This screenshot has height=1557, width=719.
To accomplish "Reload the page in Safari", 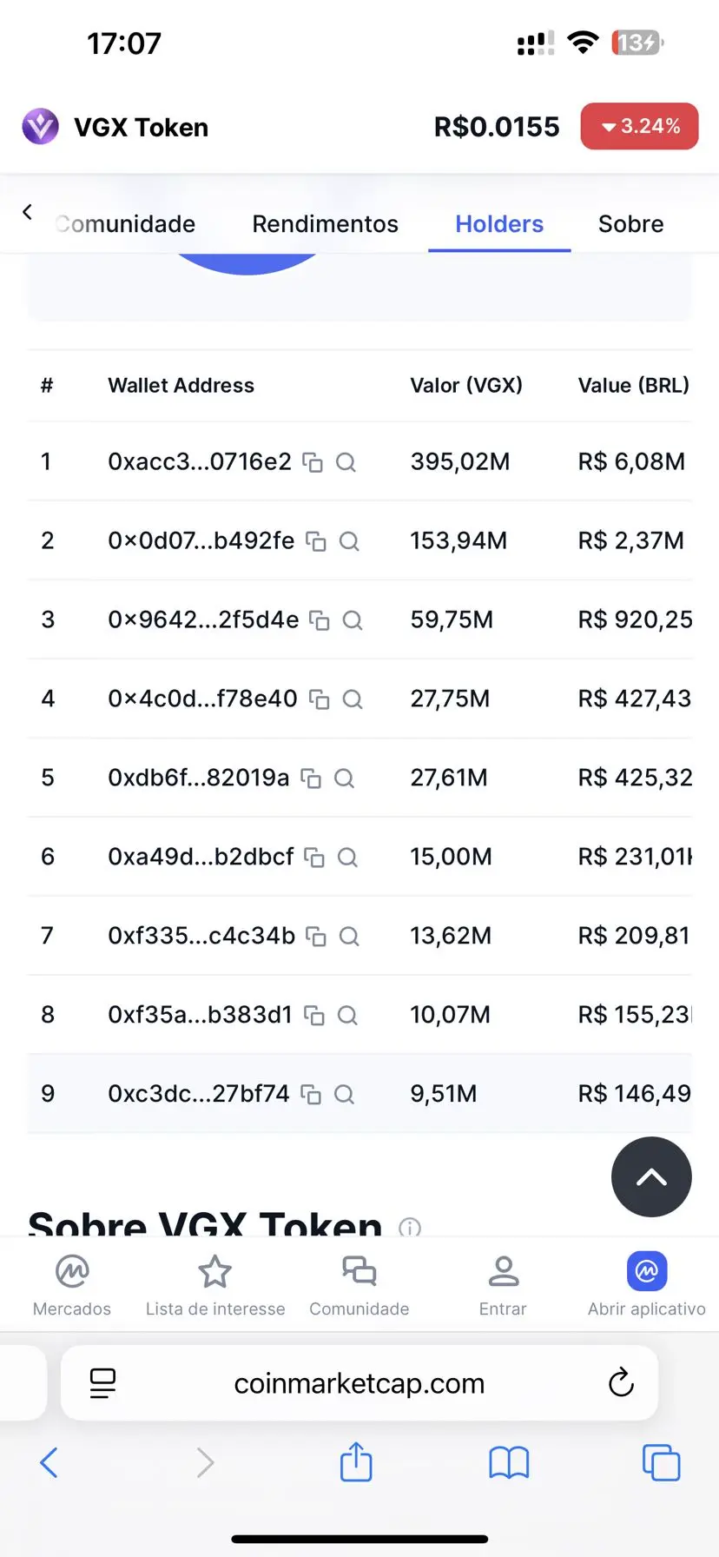I will (x=621, y=1382).
